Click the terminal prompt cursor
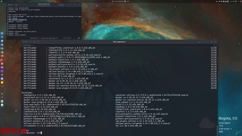 coord(41,133)
